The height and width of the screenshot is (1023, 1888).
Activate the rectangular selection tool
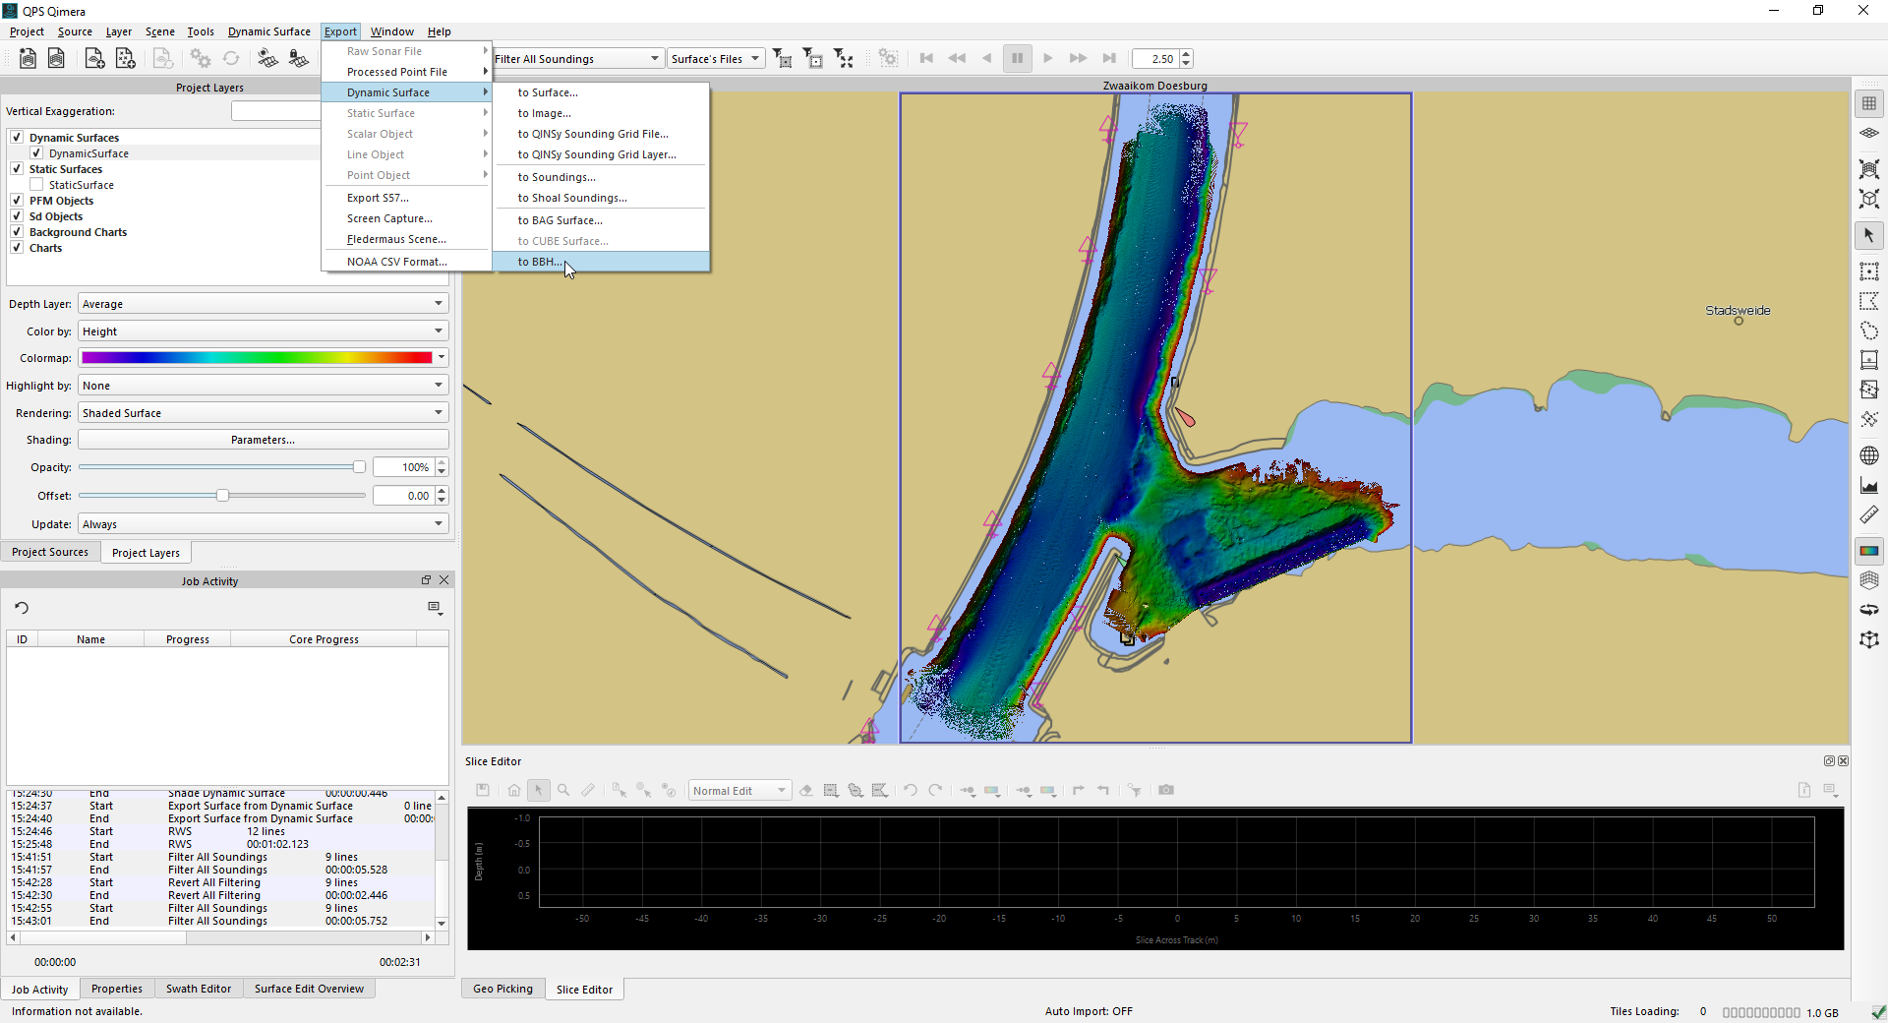[x=1868, y=271]
